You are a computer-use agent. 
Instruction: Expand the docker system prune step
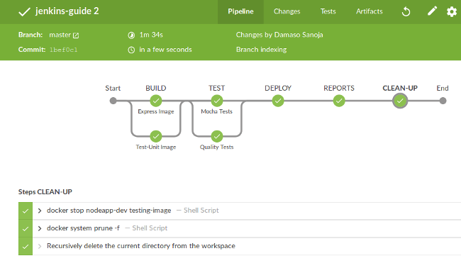(x=40, y=228)
